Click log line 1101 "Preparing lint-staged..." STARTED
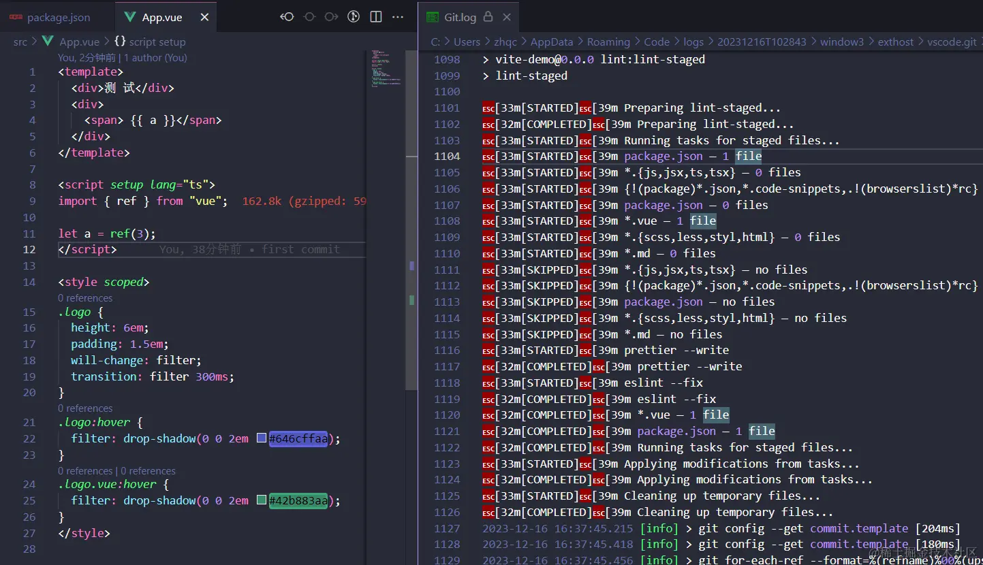This screenshot has width=983, height=565. 631,108
